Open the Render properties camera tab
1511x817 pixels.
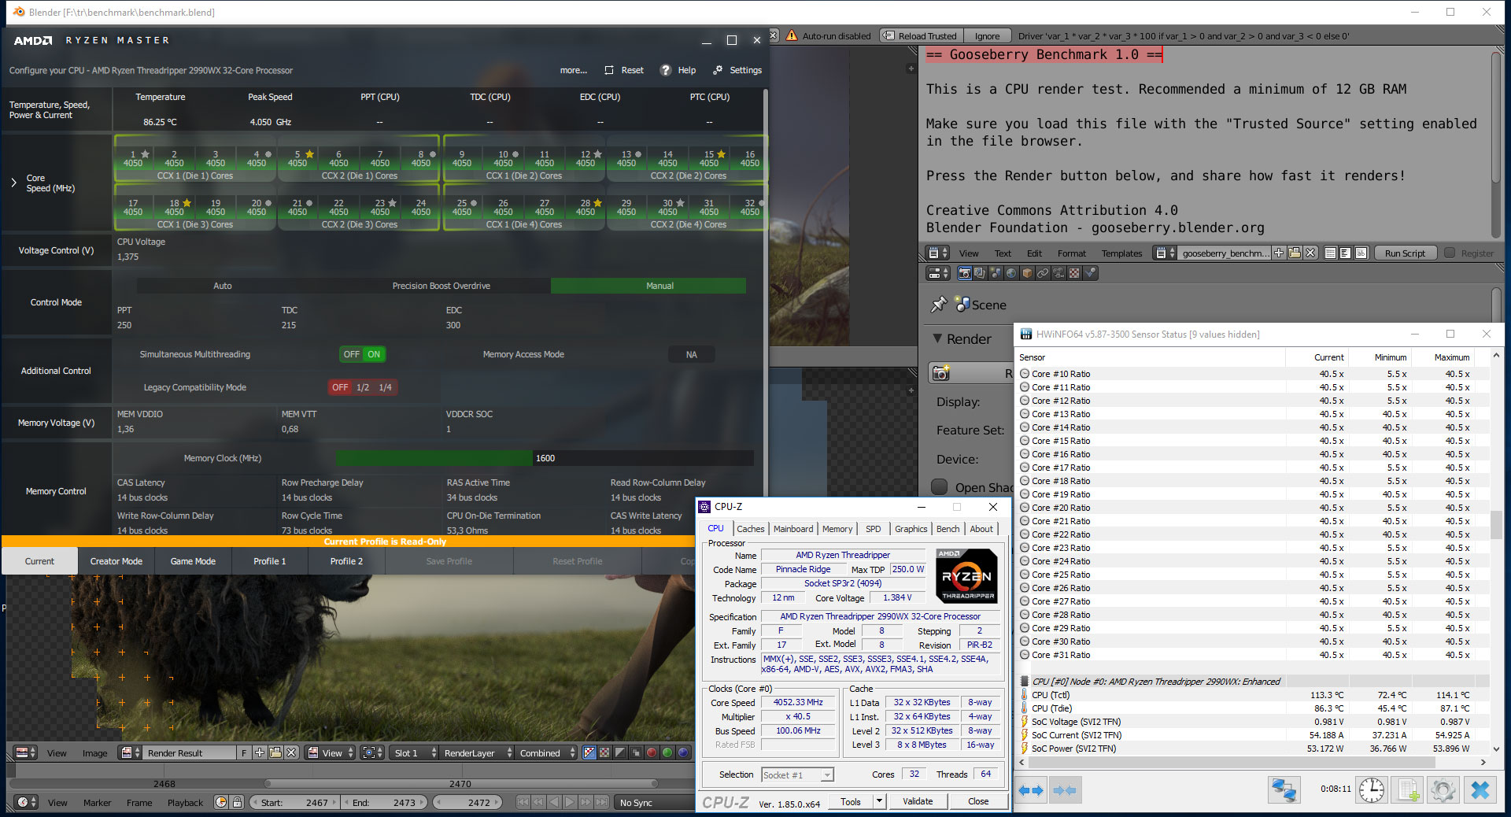964,273
